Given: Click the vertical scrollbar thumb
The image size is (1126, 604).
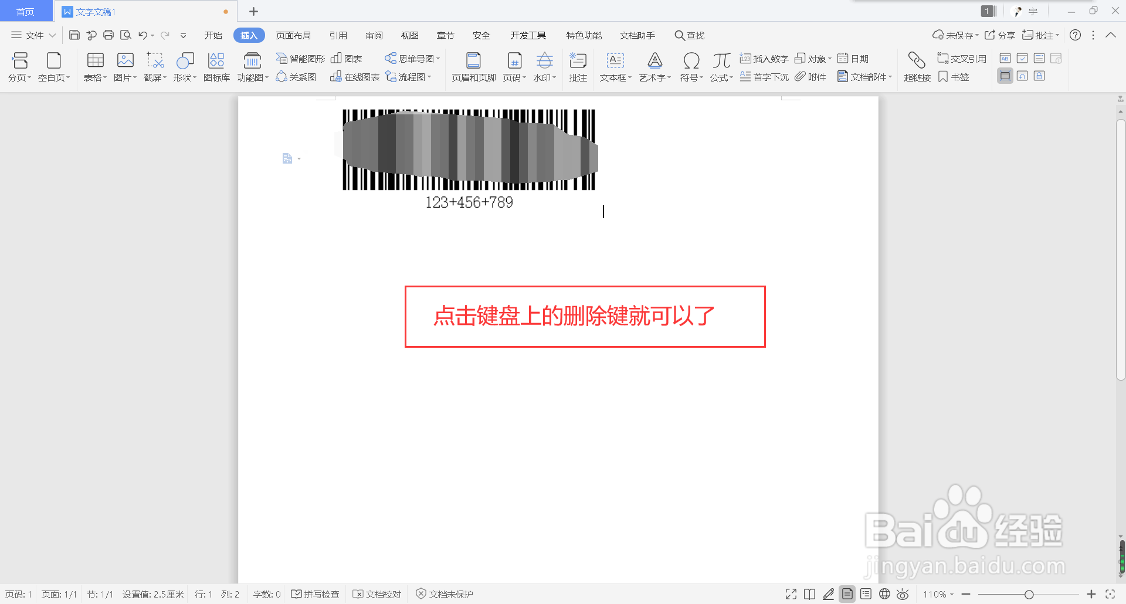Looking at the screenshot, I should pyautogui.click(x=1121, y=250).
